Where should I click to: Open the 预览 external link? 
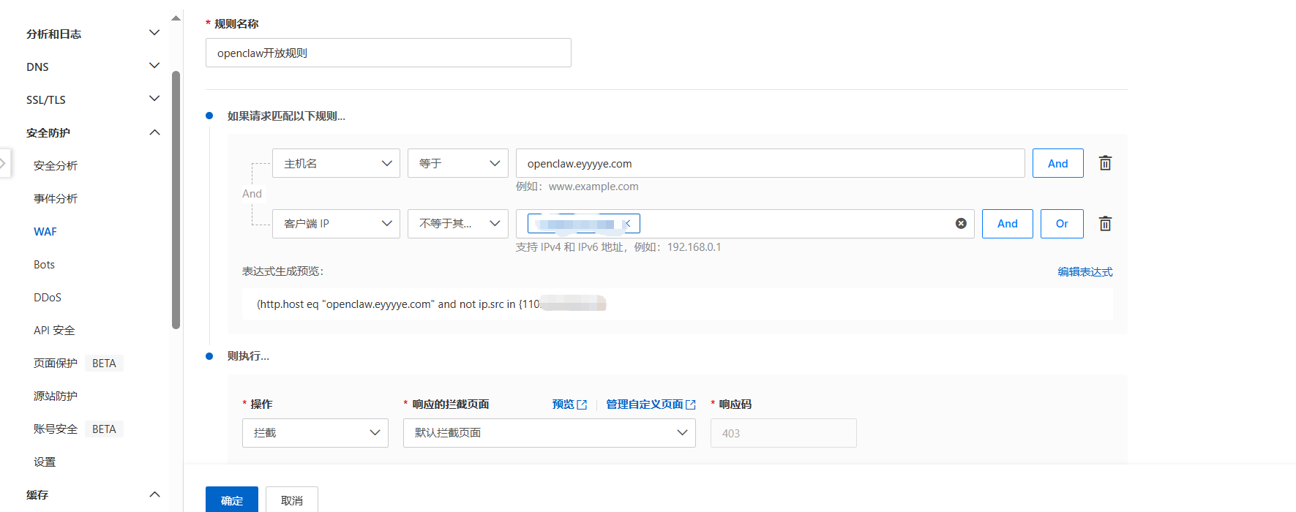[569, 404]
